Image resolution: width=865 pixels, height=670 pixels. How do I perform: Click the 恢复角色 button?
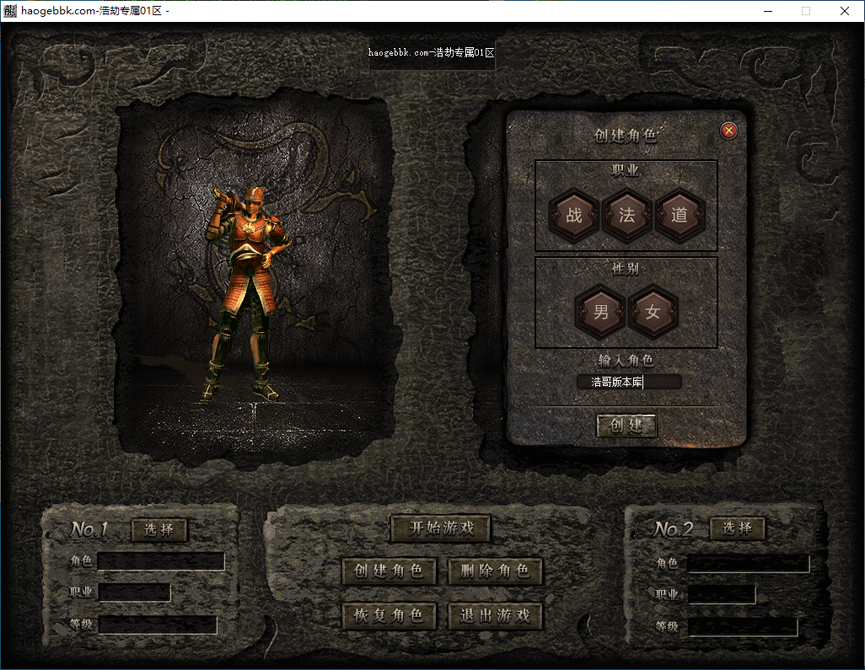point(389,615)
